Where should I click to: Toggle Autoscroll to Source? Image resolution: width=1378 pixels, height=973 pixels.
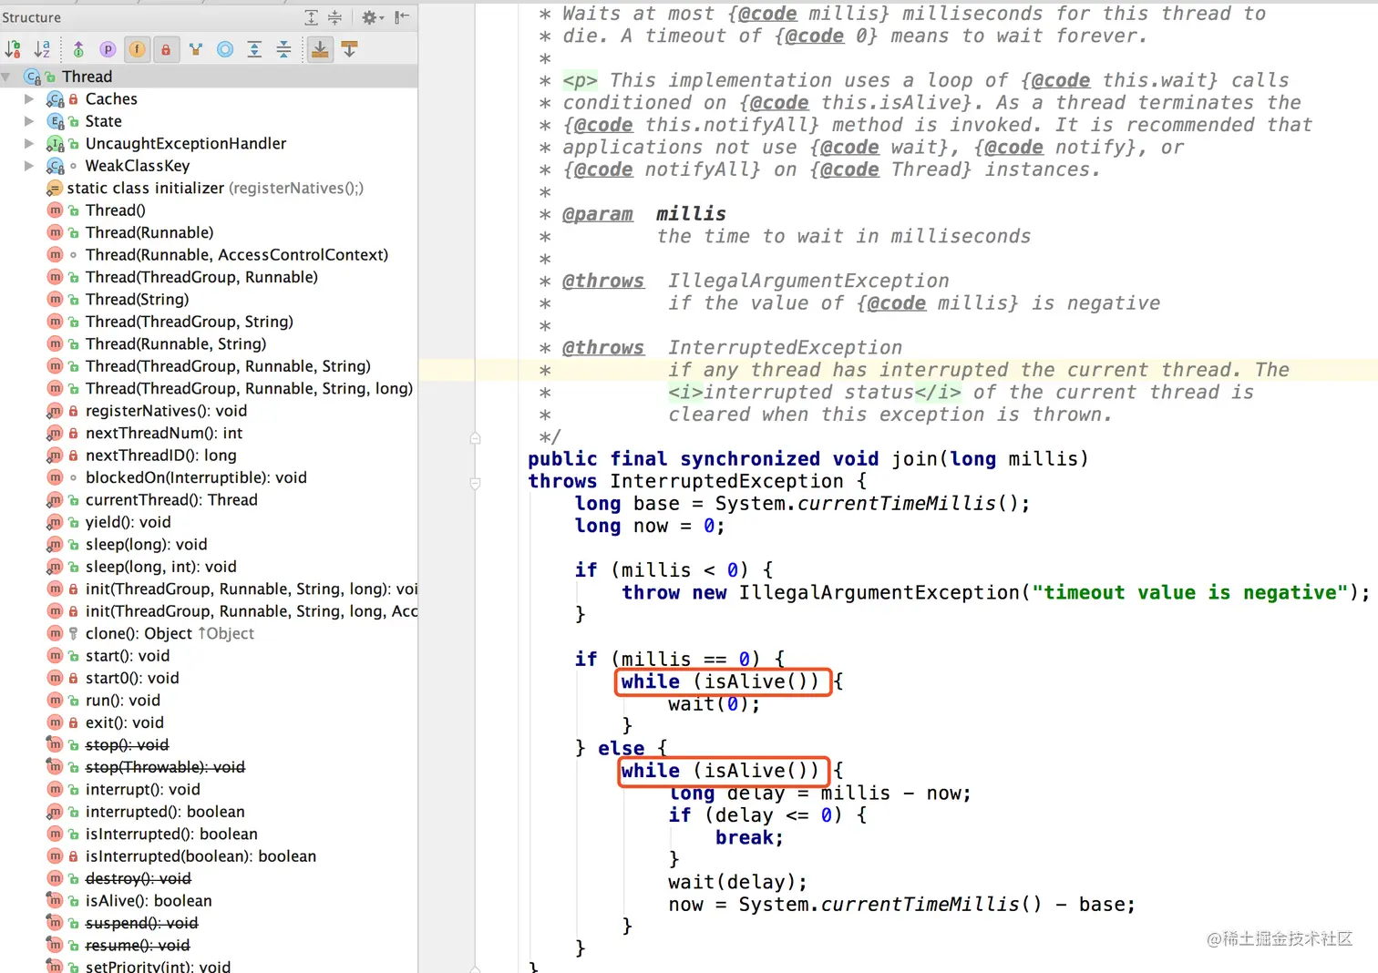click(320, 49)
